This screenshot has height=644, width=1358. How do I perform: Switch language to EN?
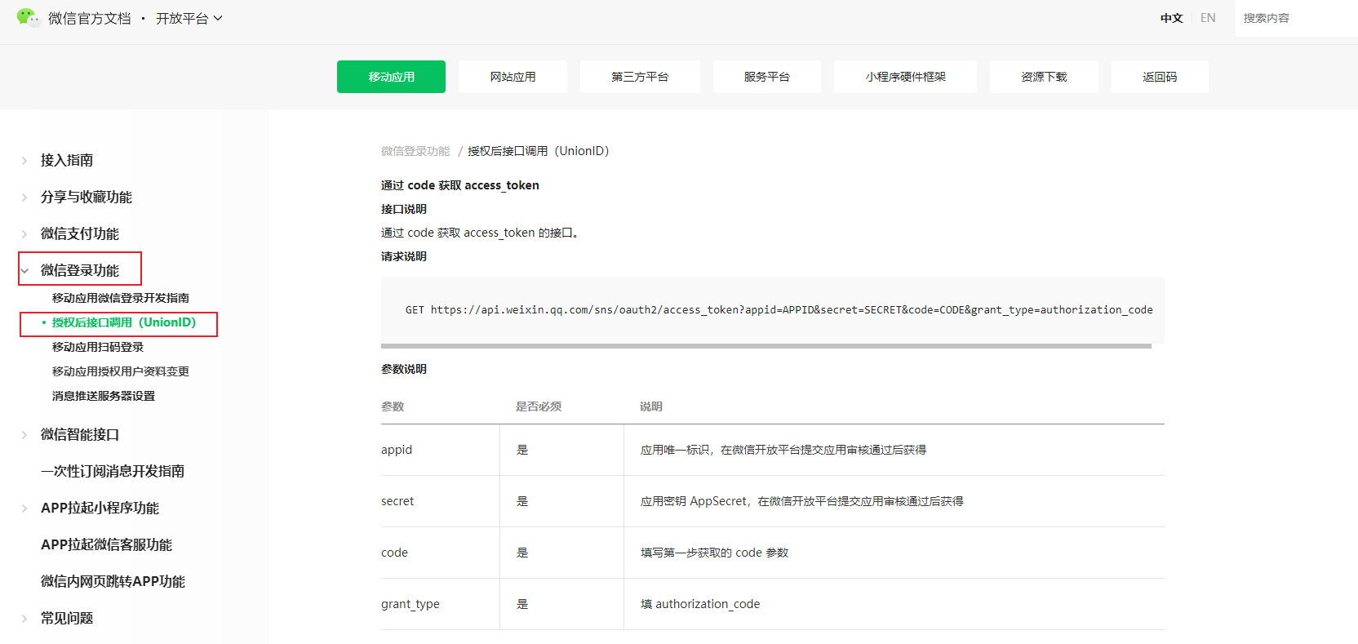tap(1208, 18)
